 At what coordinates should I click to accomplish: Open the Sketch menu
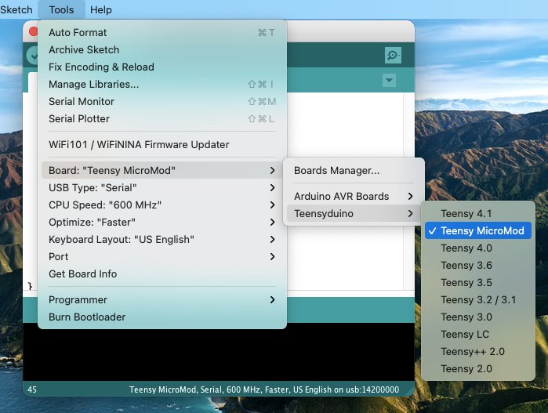point(16,9)
